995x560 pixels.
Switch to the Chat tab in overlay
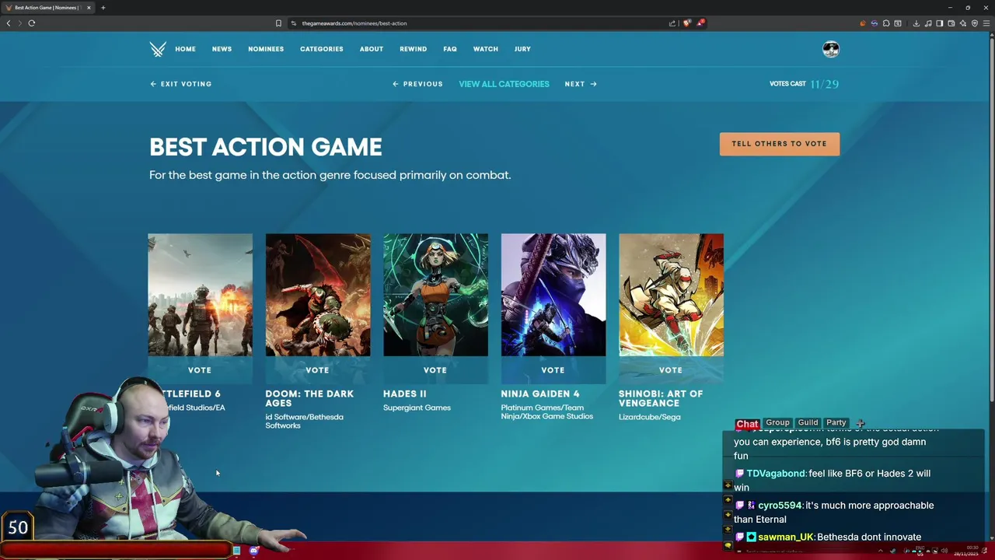pyautogui.click(x=747, y=424)
